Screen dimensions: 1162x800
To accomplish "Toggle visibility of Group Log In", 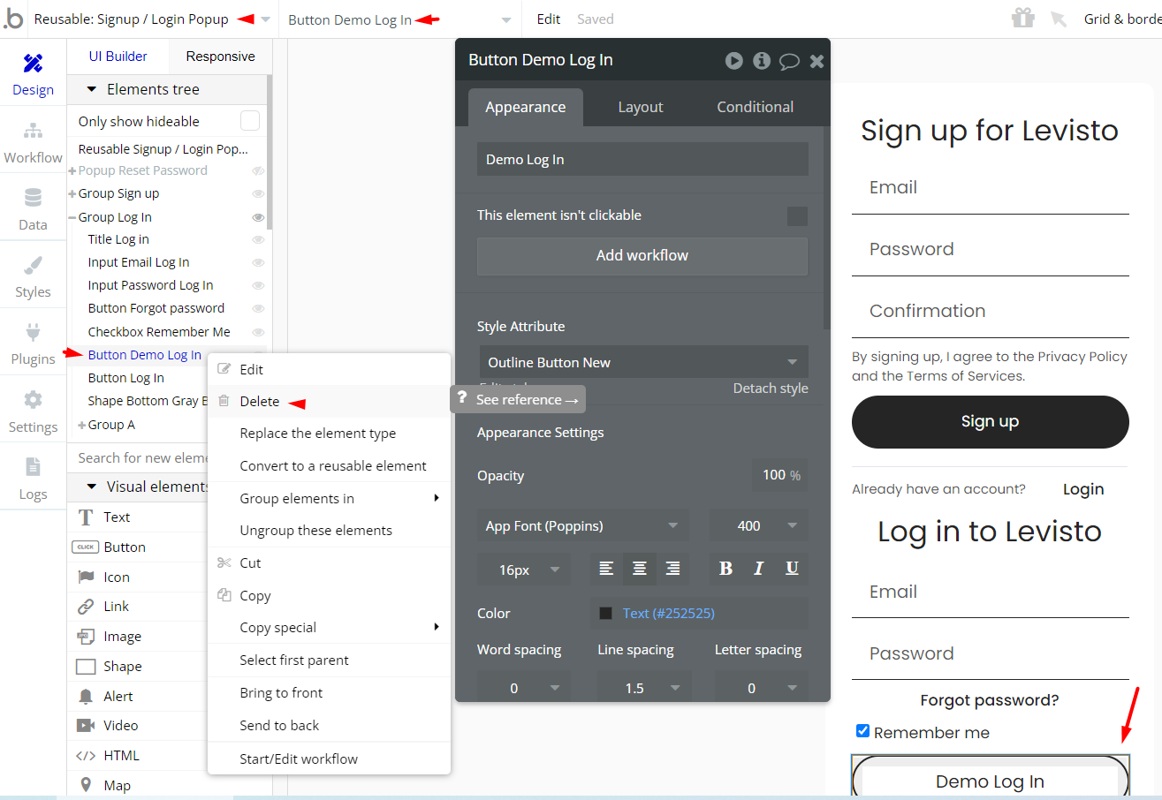I will (x=259, y=217).
